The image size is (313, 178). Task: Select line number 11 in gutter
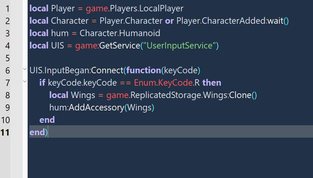coord(5,132)
